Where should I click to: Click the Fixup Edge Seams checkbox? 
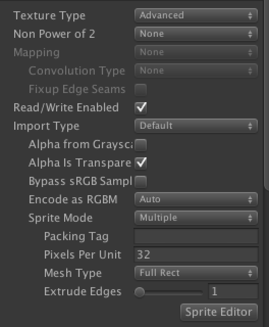(x=141, y=90)
